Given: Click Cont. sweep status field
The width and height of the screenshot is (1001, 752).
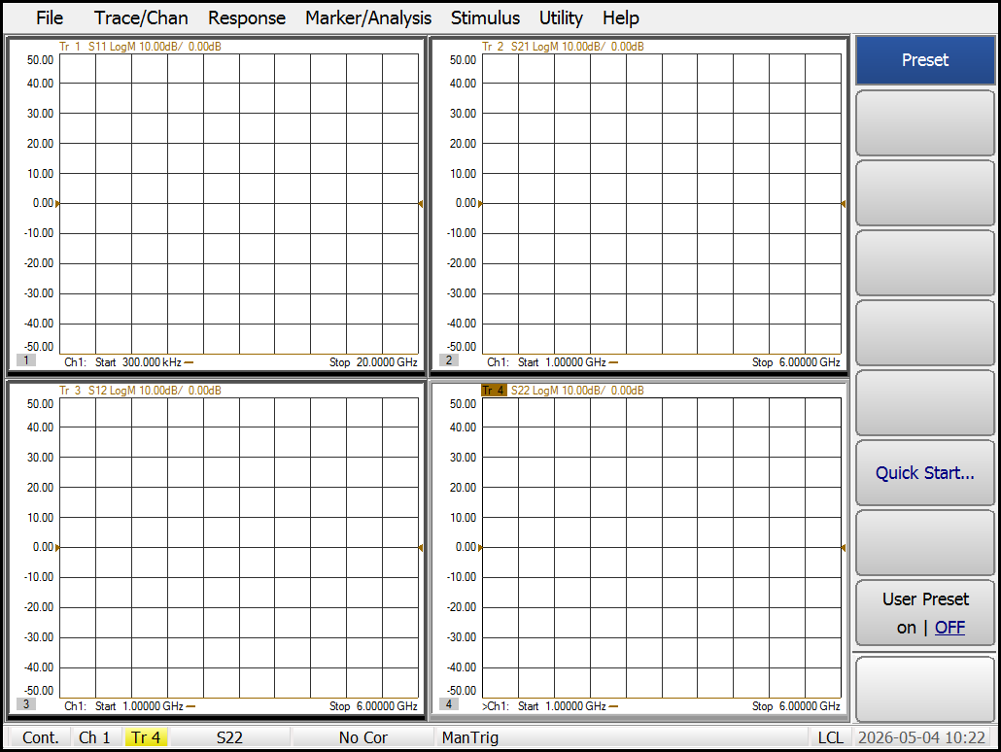Looking at the screenshot, I should coord(40,737).
